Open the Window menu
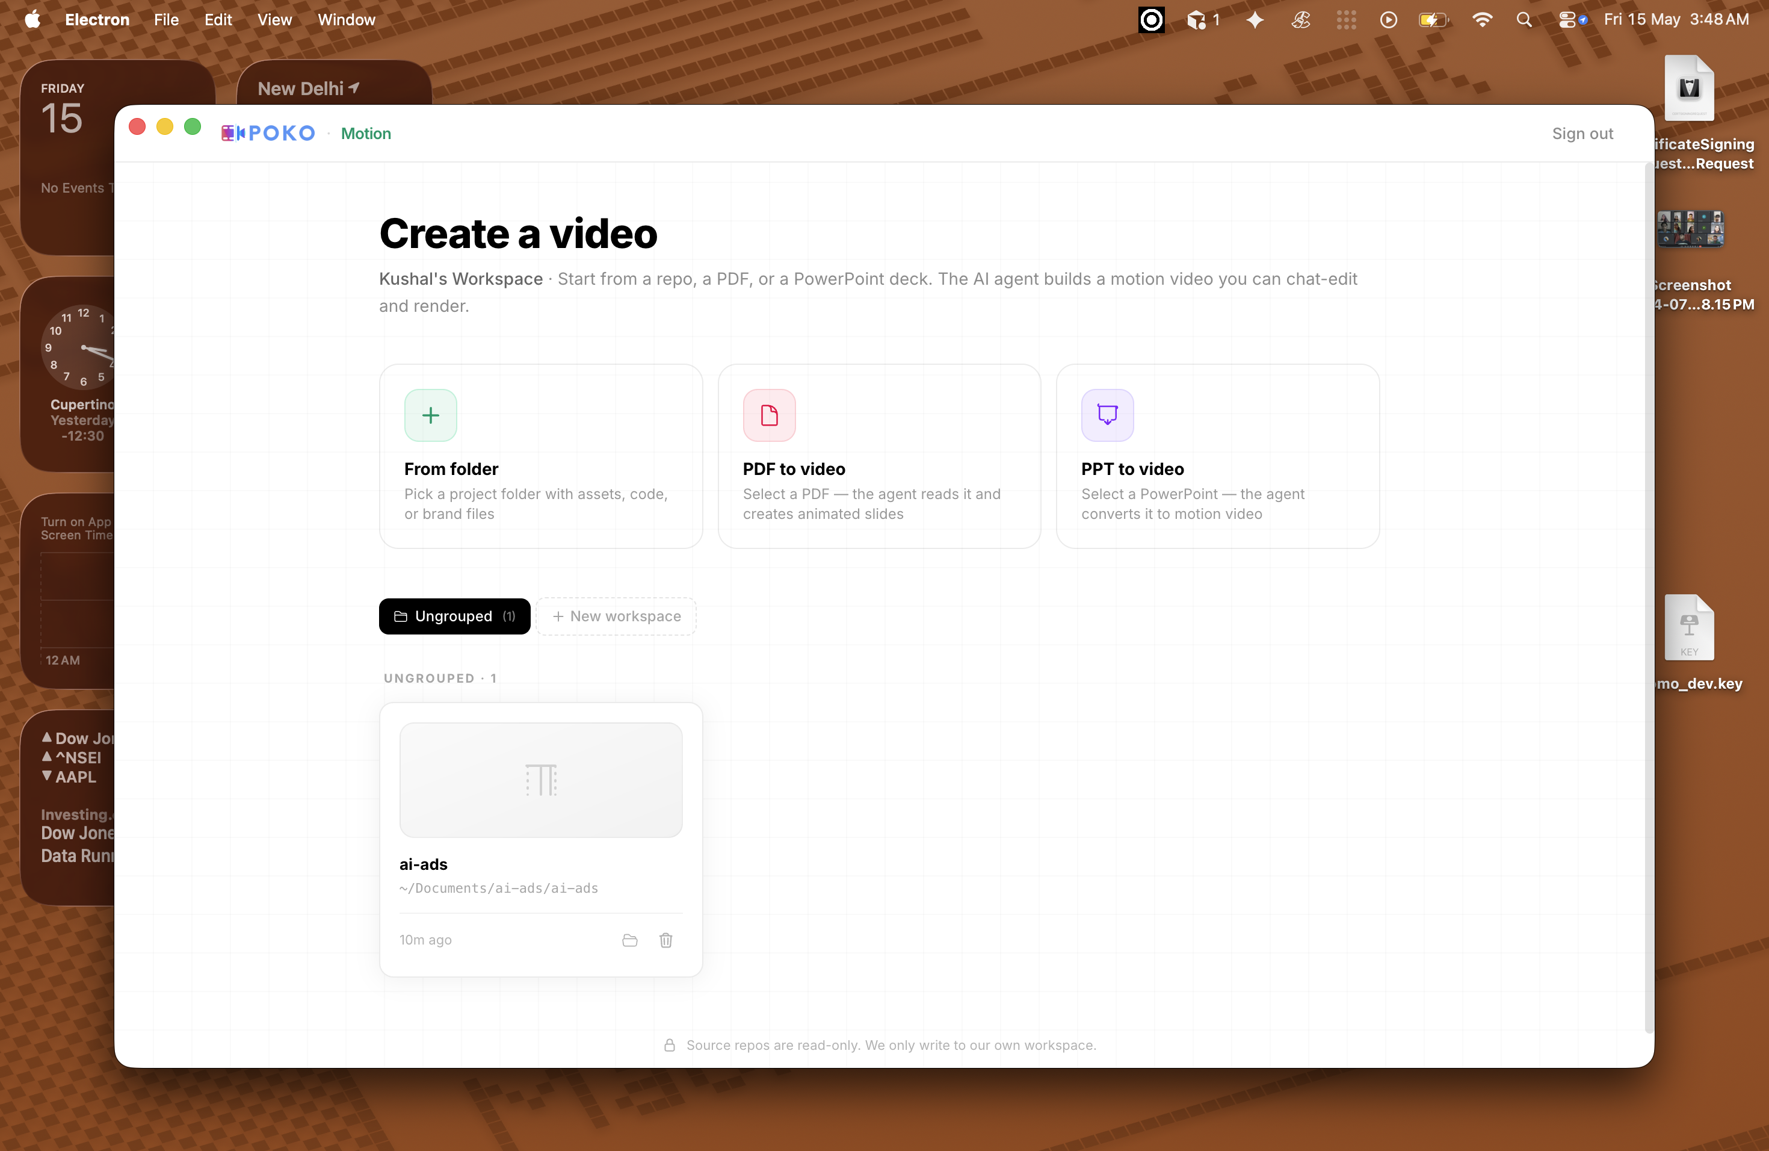Viewport: 1769px width, 1151px height. coord(347,19)
